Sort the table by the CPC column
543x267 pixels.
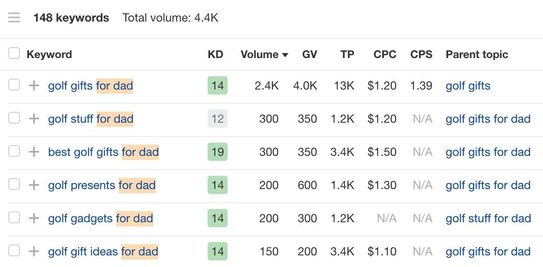(385, 54)
